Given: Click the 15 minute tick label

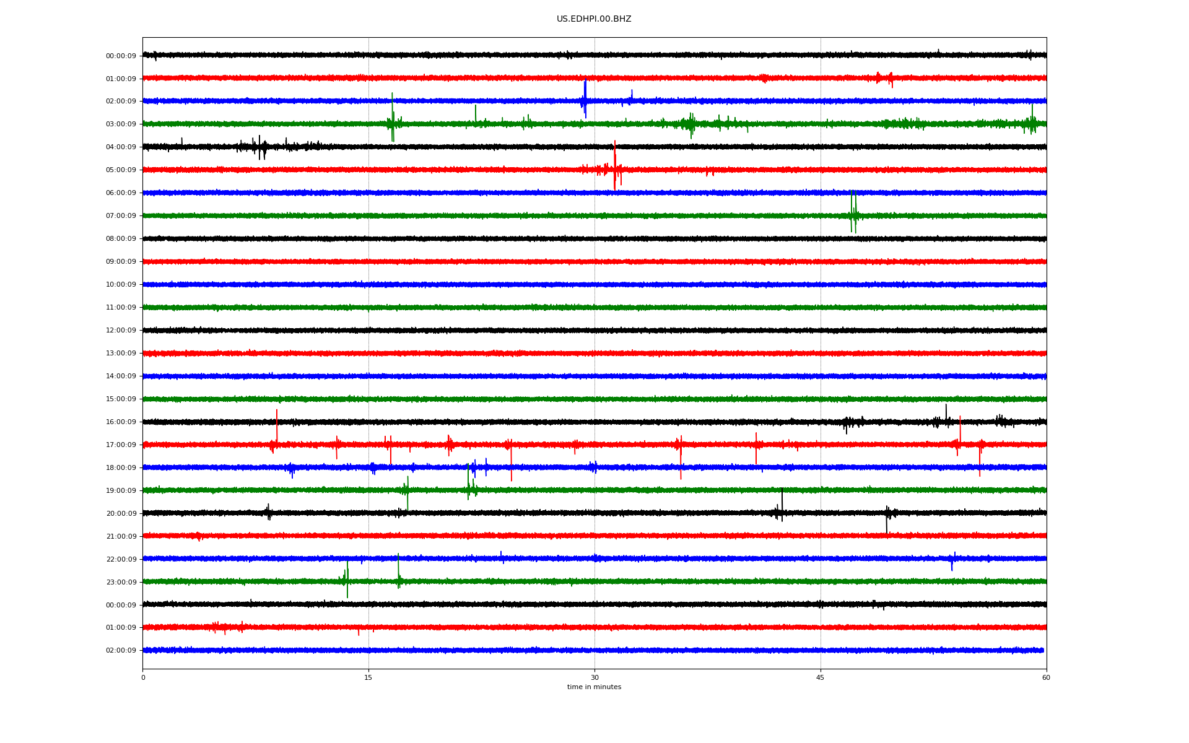Looking at the screenshot, I should click(x=368, y=678).
